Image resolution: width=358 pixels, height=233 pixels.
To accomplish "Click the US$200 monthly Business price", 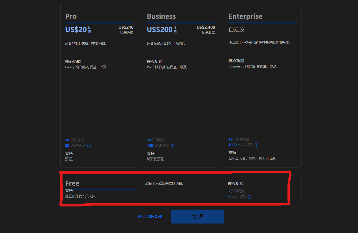I will (x=160, y=30).
